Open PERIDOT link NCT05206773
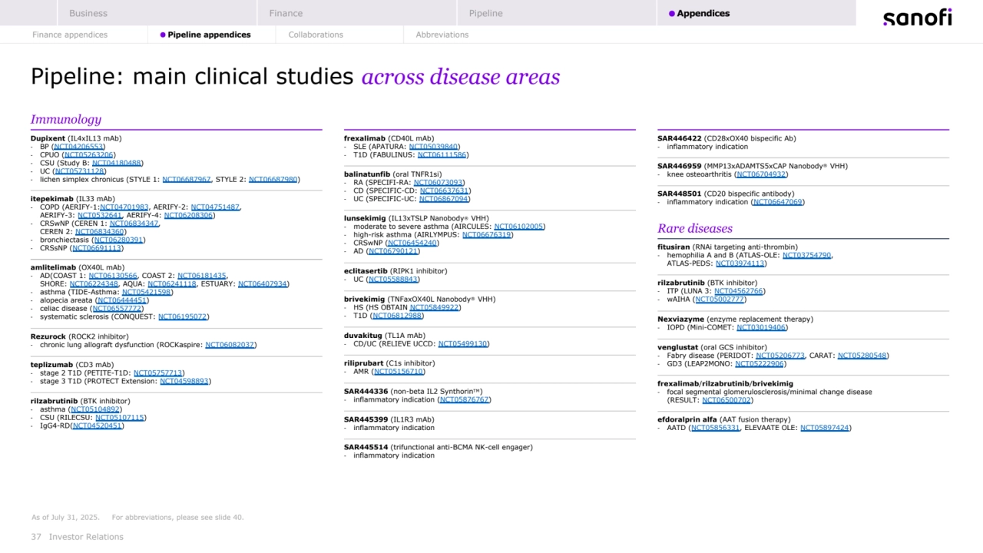 (780, 356)
